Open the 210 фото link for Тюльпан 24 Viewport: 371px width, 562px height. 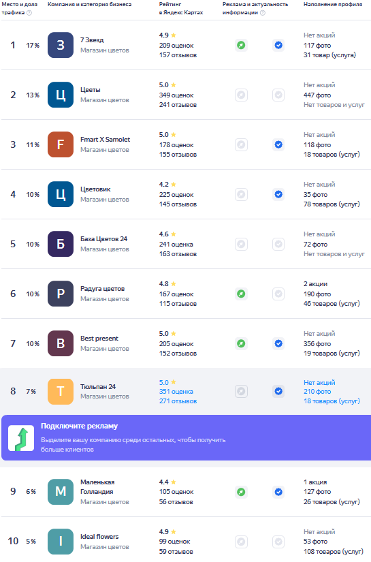317,392
